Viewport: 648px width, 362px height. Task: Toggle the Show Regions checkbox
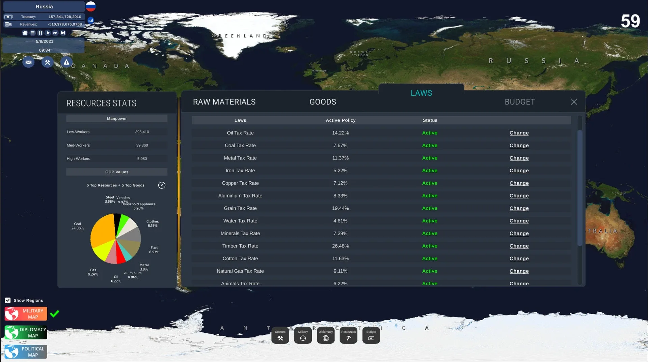click(8, 300)
